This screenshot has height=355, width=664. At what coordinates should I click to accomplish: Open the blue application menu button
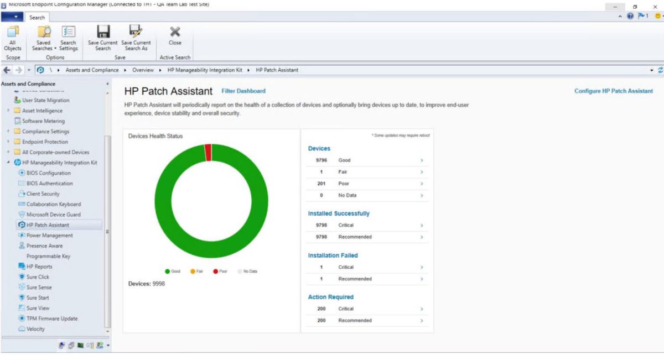[x=12, y=17]
